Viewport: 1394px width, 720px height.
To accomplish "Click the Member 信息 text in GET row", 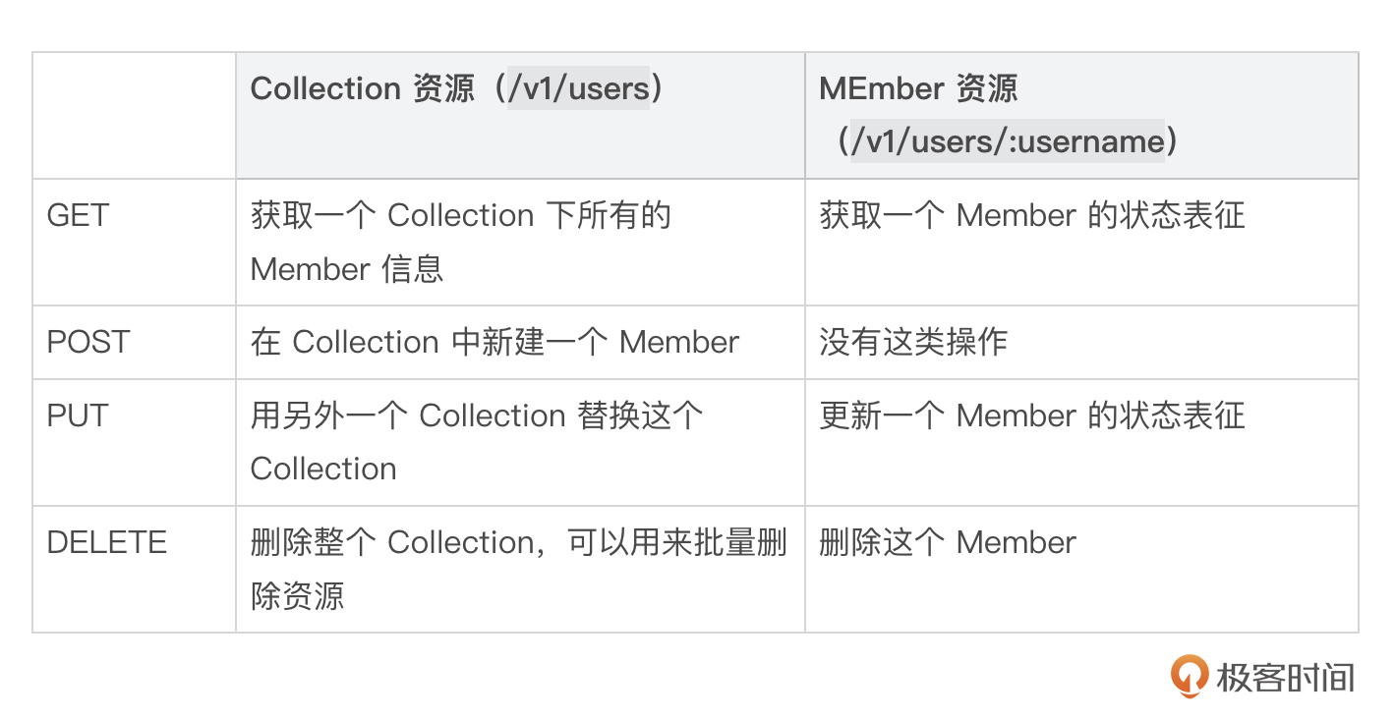I will (347, 269).
